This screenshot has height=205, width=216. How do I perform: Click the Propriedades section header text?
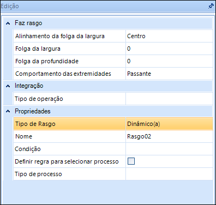tap(33, 111)
